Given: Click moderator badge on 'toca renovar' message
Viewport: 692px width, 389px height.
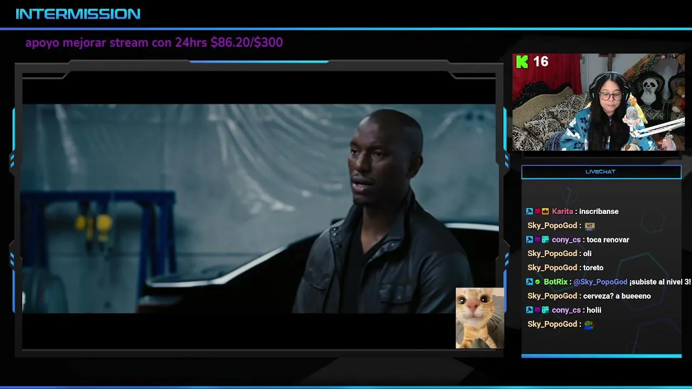Looking at the screenshot, I should click(529, 239).
